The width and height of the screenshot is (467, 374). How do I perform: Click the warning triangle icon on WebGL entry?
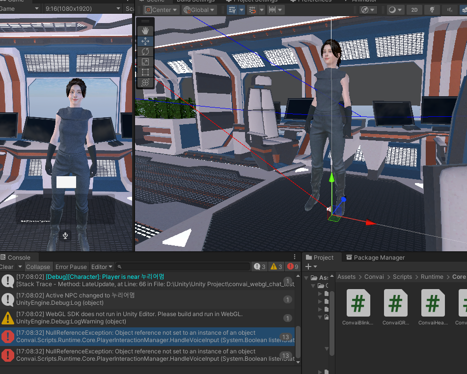(8, 318)
